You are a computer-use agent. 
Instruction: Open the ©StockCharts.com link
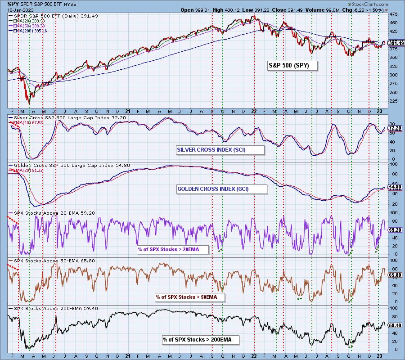point(368,4)
